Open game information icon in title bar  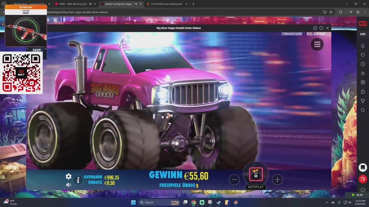coord(315,28)
